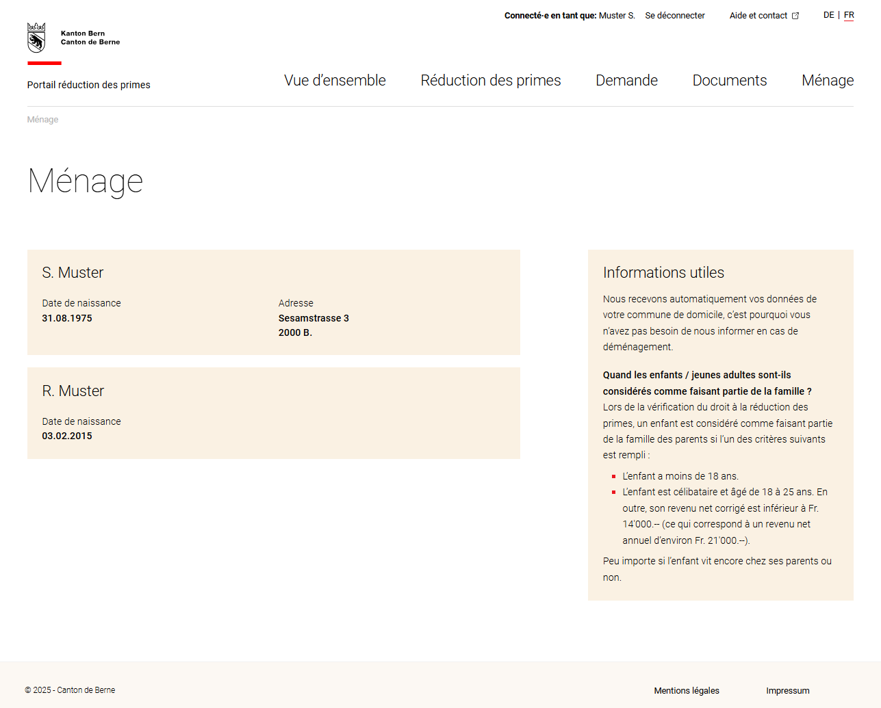Navigate to the Documents section
This screenshot has width=881, height=708.
(729, 81)
